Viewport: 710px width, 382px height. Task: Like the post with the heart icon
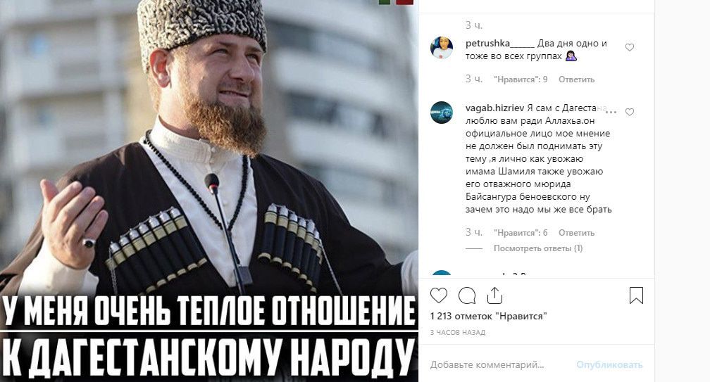tap(438, 295)
